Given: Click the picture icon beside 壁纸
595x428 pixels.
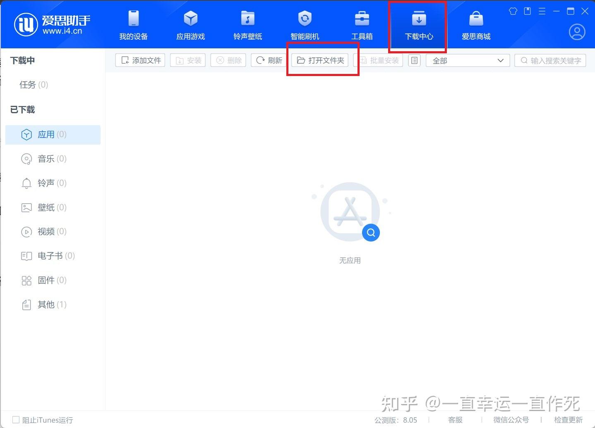Looking at the screenshot, I should pos(26,207).
